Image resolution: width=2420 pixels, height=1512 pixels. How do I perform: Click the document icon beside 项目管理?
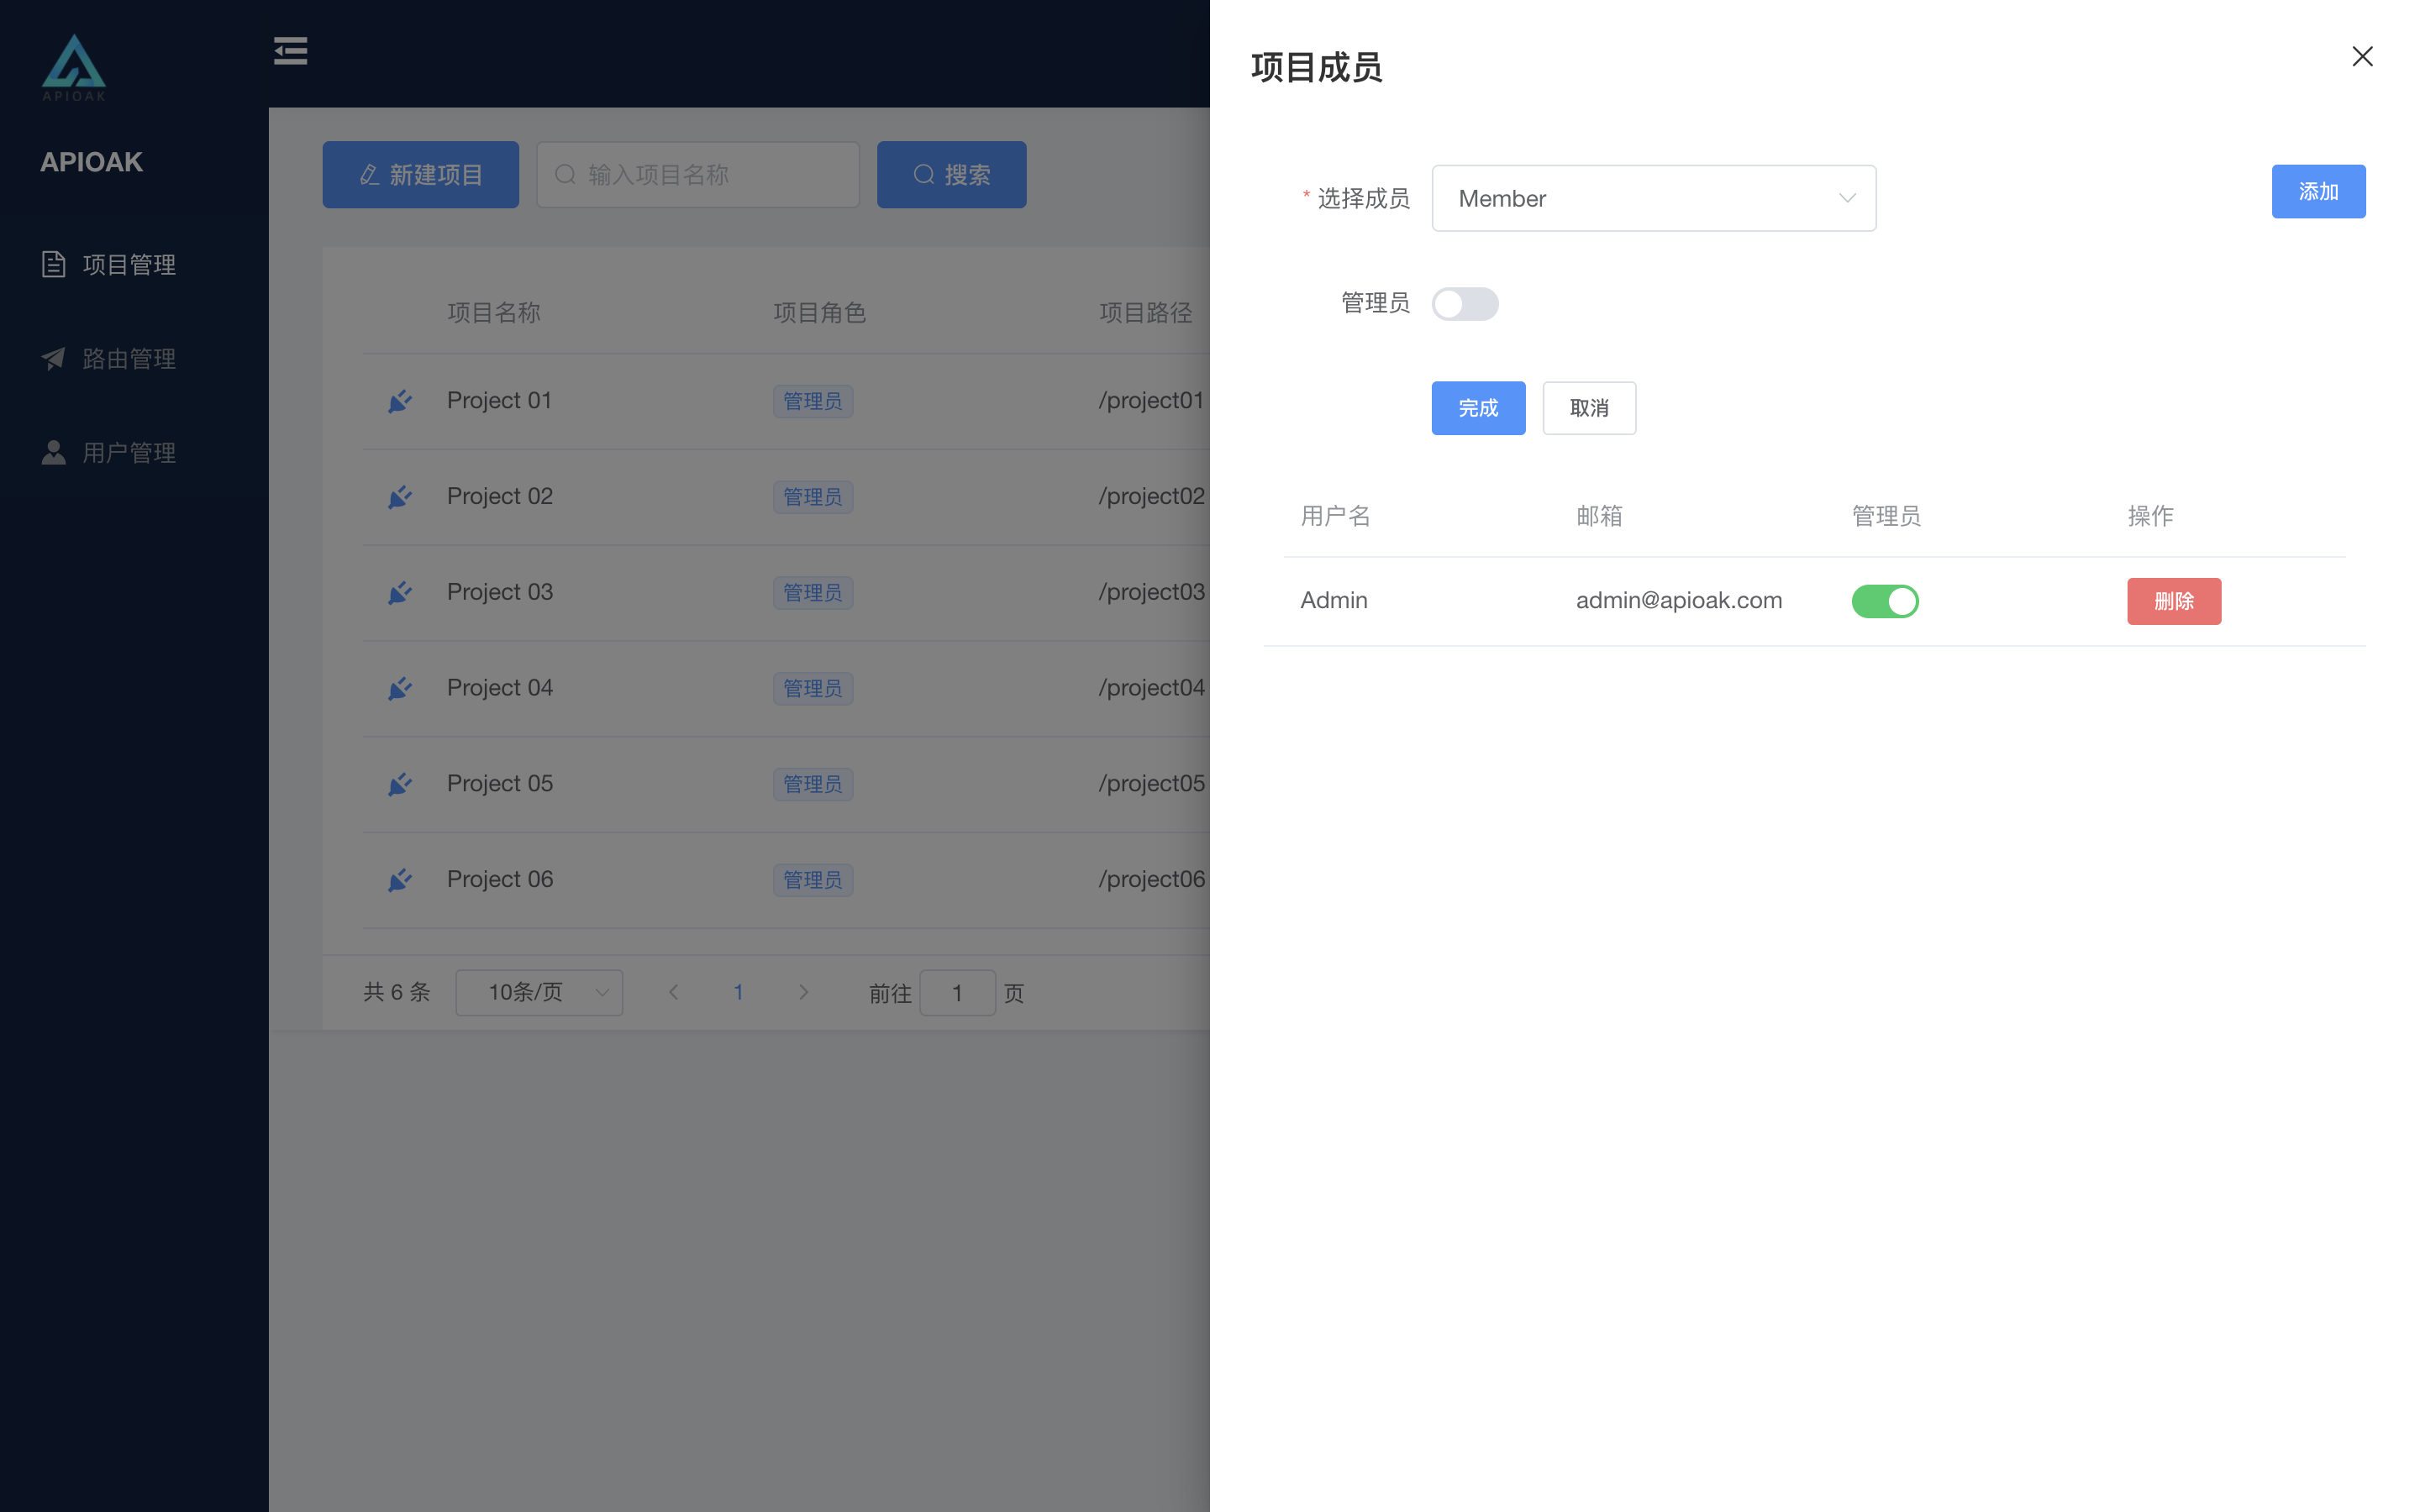53,264
